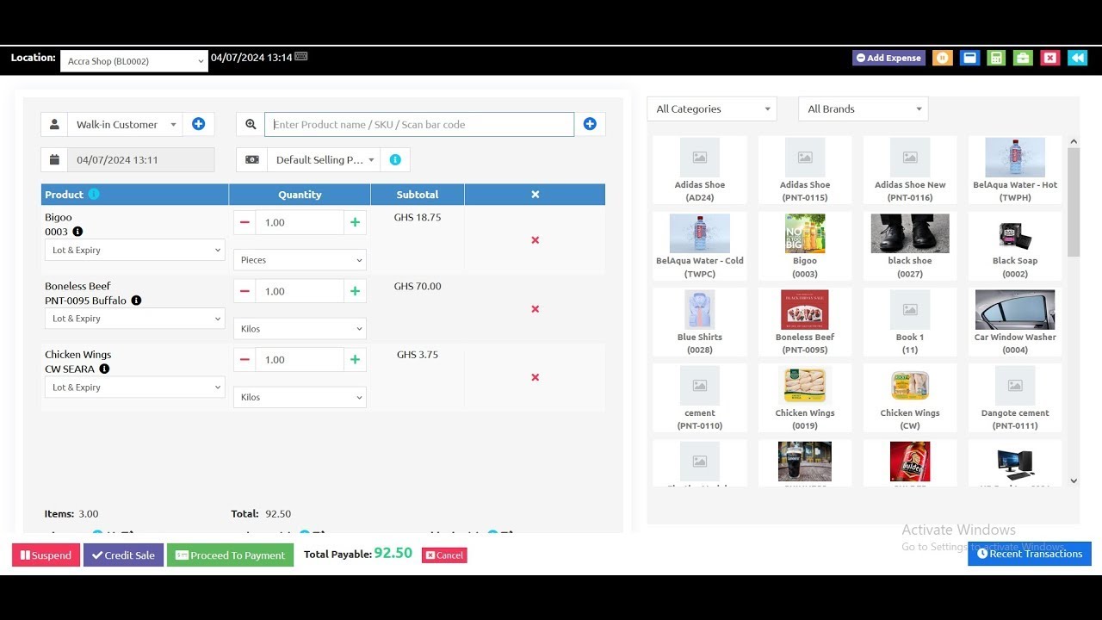Select Blue Shirts (0028) product

pyautogui.click(x=700, y=322)
